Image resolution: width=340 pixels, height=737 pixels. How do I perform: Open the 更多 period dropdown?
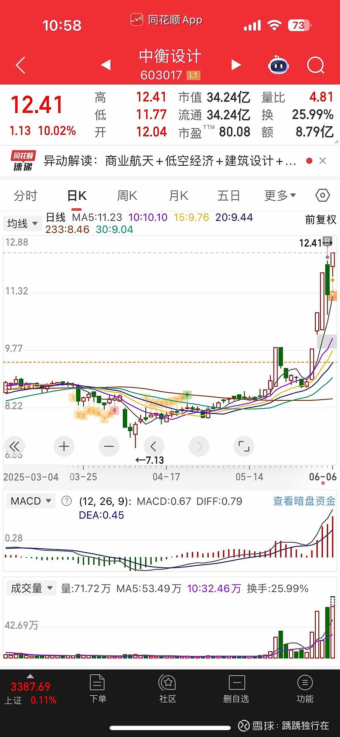point(280,196)
